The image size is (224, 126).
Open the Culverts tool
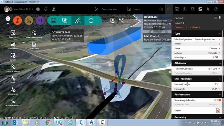tap(13, 57)
